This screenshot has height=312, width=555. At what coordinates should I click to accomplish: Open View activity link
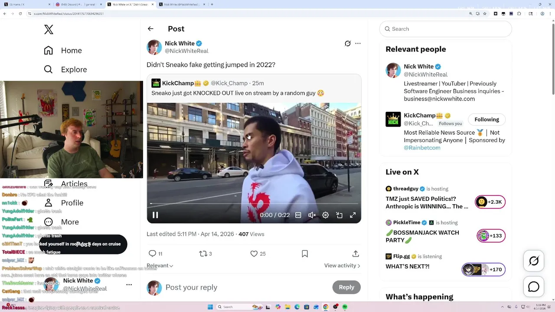(342, 266)
